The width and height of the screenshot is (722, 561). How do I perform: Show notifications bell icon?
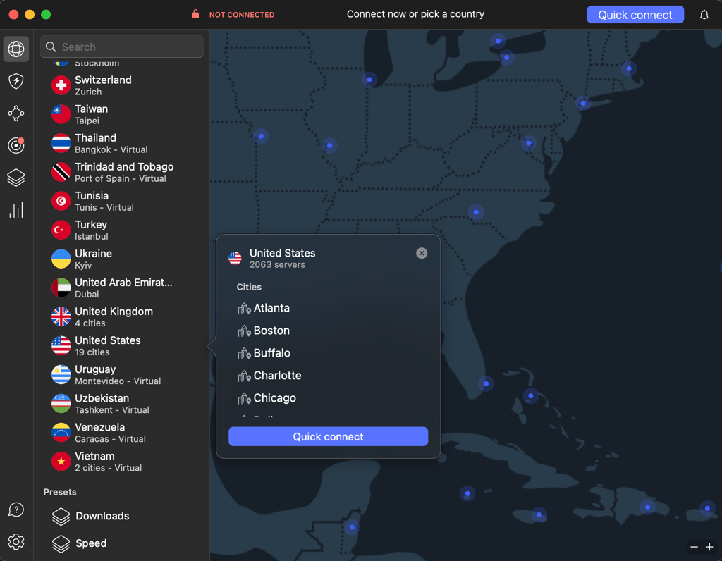click(704, 15)
